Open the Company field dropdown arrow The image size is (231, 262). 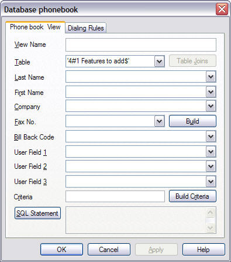[x=211, y=106]
